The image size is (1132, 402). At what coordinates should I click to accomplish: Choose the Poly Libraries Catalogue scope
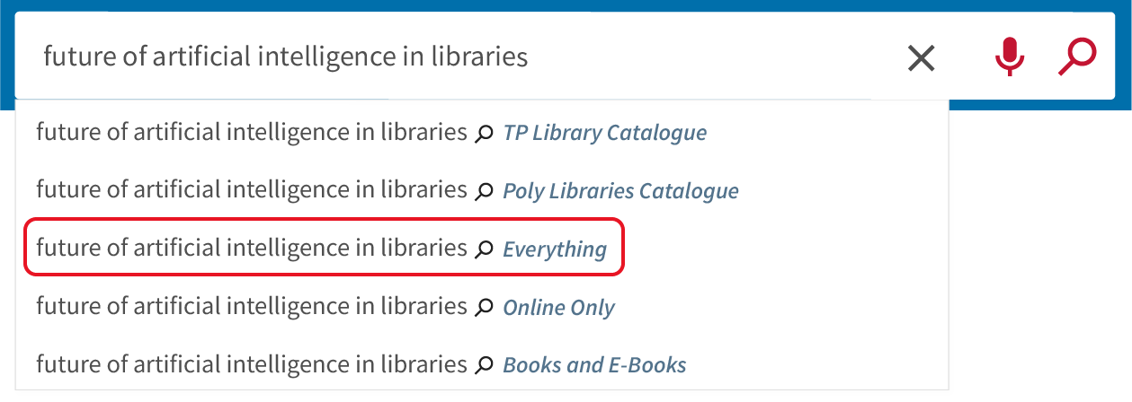[x=620, y=191]
